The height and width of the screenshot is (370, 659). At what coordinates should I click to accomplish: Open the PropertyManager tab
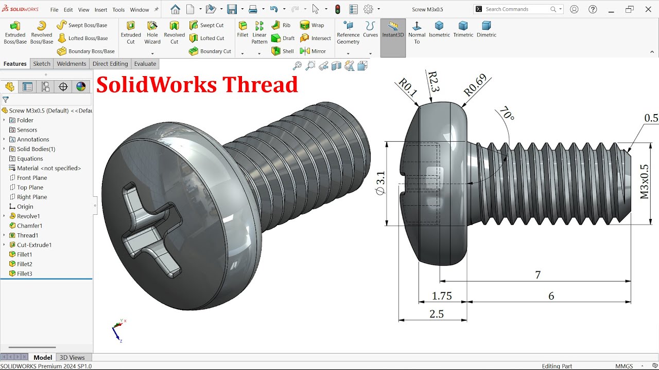pyautogui.click(x=27, y=86)
